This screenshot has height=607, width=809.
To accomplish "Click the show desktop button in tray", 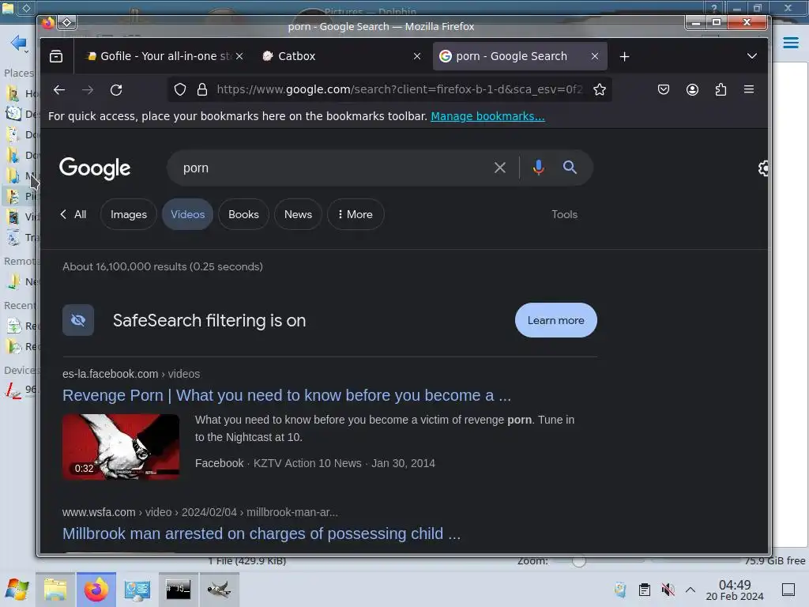I will click(788, 590).
